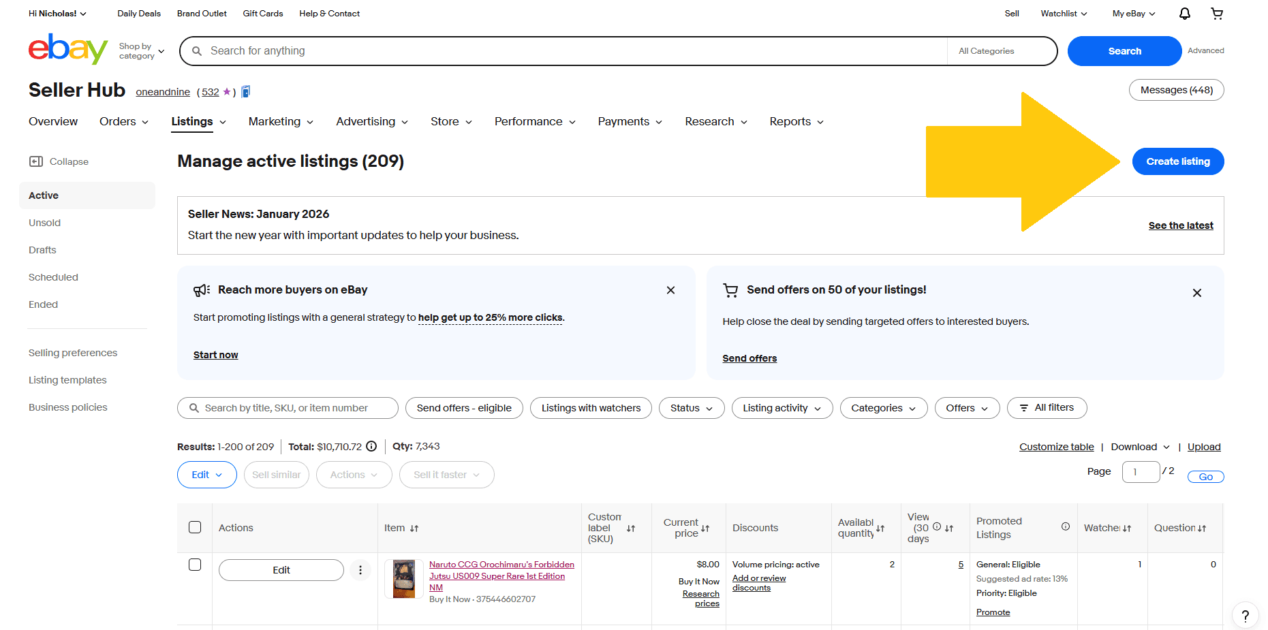Image resolution: width=1268 pixels, height=630 pixels.
Task: Check notifications via the bell icon
Action: 1184,13
